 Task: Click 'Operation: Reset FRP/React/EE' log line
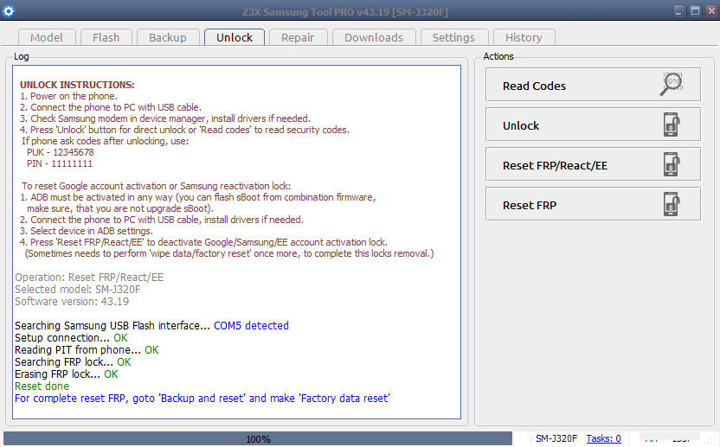pos(89,278)
